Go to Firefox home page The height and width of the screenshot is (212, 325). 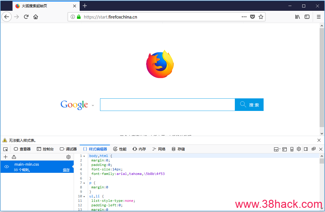tap(36, 17)
